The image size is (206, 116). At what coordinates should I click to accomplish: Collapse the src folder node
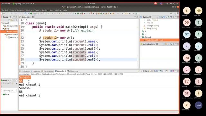pyautogui.click(x=3, y=29)
